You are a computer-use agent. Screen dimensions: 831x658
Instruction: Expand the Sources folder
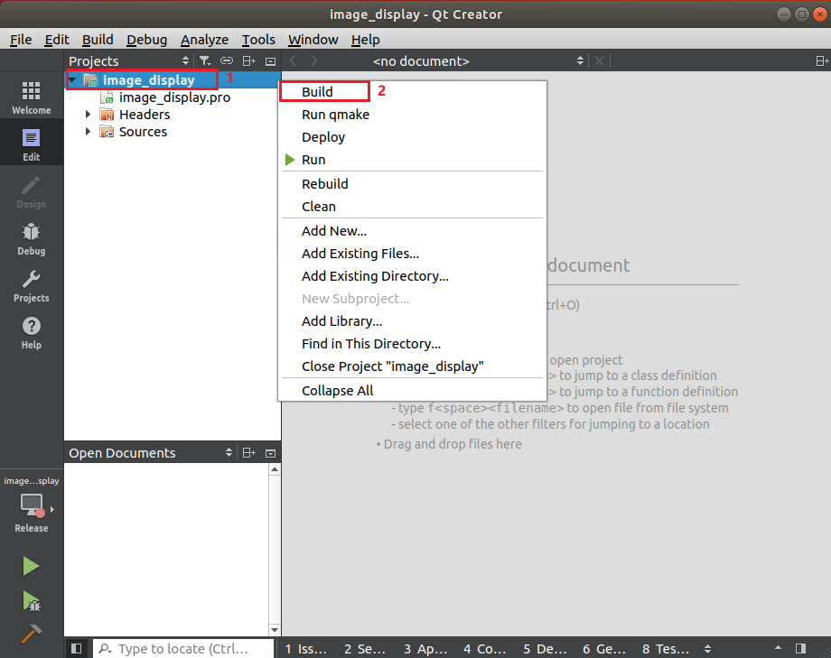[x=88, y=132]
